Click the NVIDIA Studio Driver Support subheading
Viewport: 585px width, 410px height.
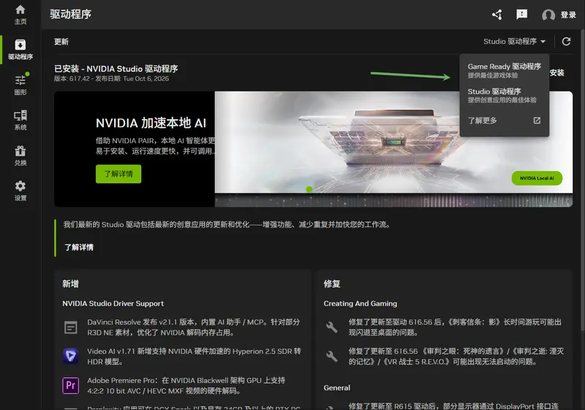coord(113,303)
